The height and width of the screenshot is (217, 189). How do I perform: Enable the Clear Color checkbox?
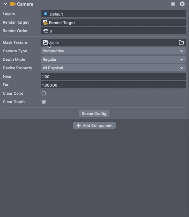44,93
